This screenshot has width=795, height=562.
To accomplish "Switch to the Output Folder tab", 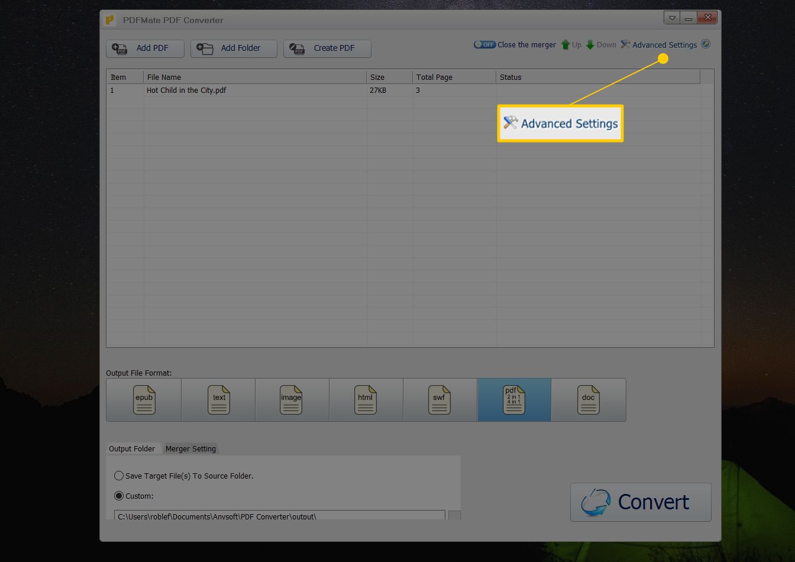I will point(132,448).
